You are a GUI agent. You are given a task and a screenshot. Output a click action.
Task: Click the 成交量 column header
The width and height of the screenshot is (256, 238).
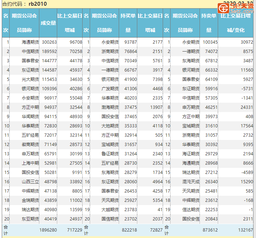[48, 23]
